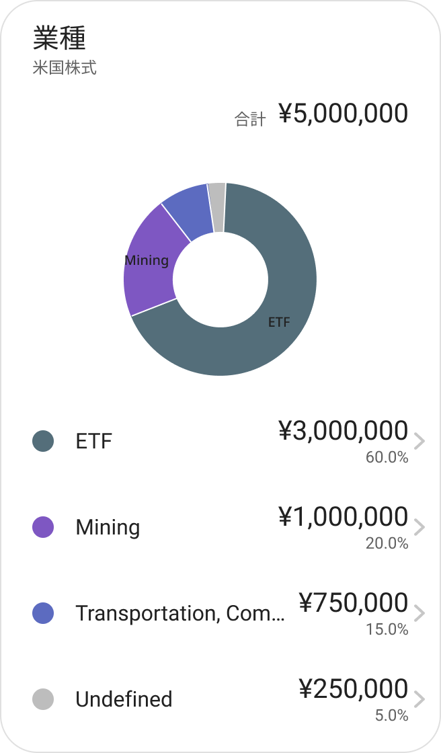Expand the Mining row chevron

(419, 527)
